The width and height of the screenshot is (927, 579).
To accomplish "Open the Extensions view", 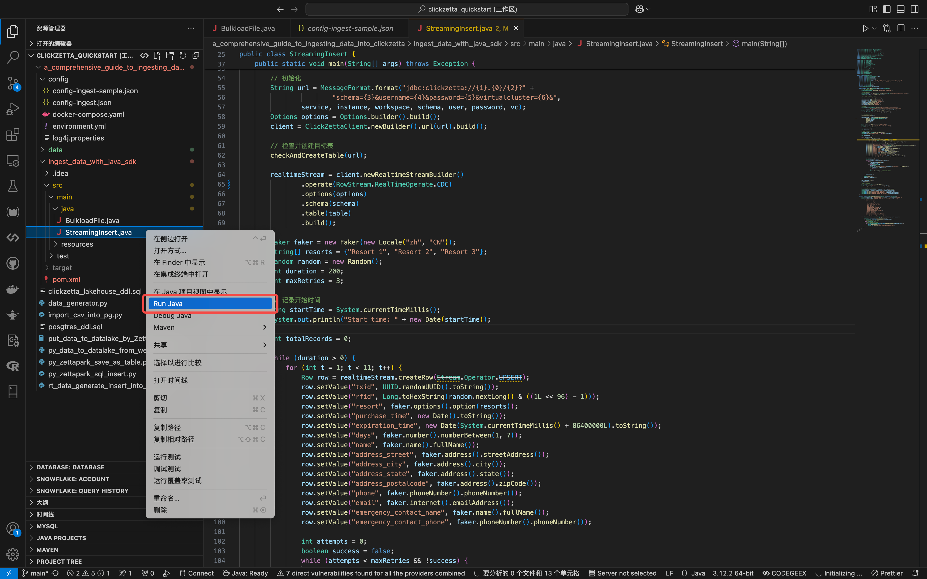I will (x=13, y=135).
